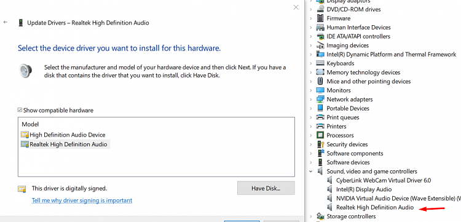The image size is (461, 222).
Task: Click the Portable Devices icon
Action: pos(320,108)
